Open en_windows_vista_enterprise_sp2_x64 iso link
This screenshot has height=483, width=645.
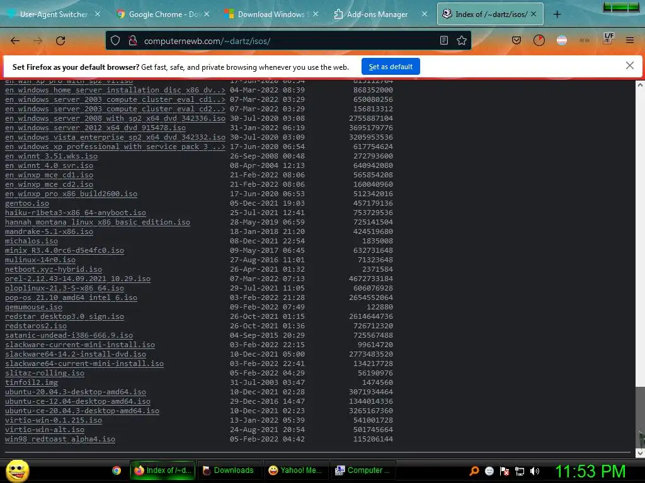pos(115,137)
